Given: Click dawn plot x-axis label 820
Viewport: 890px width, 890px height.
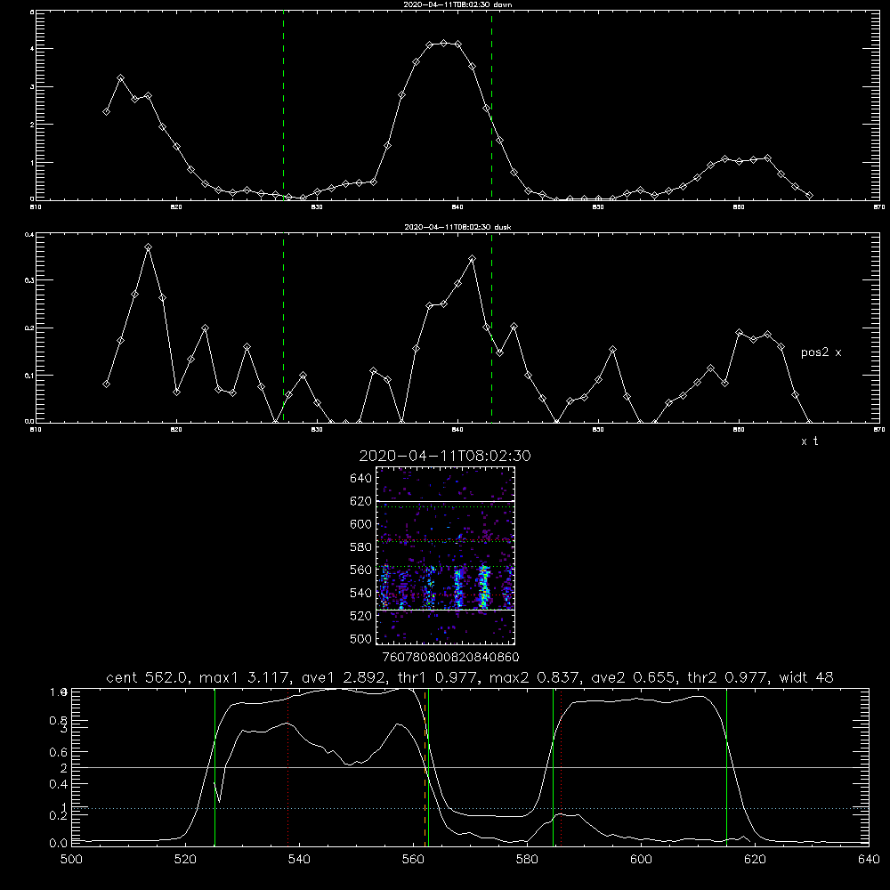Looking at the screenshot, I should pyautogui.click(x=176, y=207).
